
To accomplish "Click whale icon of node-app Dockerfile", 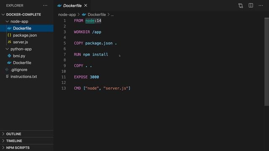I will 9,28.
